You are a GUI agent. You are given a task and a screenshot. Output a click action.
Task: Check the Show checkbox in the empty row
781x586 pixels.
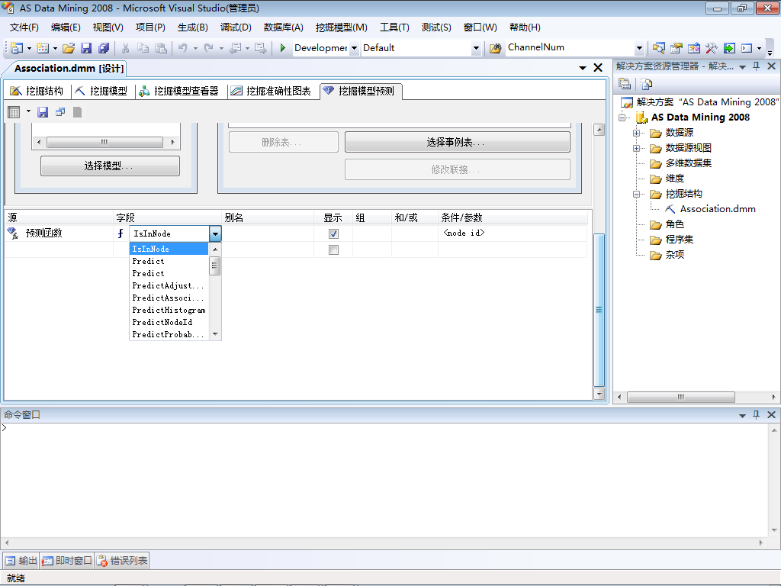(334, 250)
